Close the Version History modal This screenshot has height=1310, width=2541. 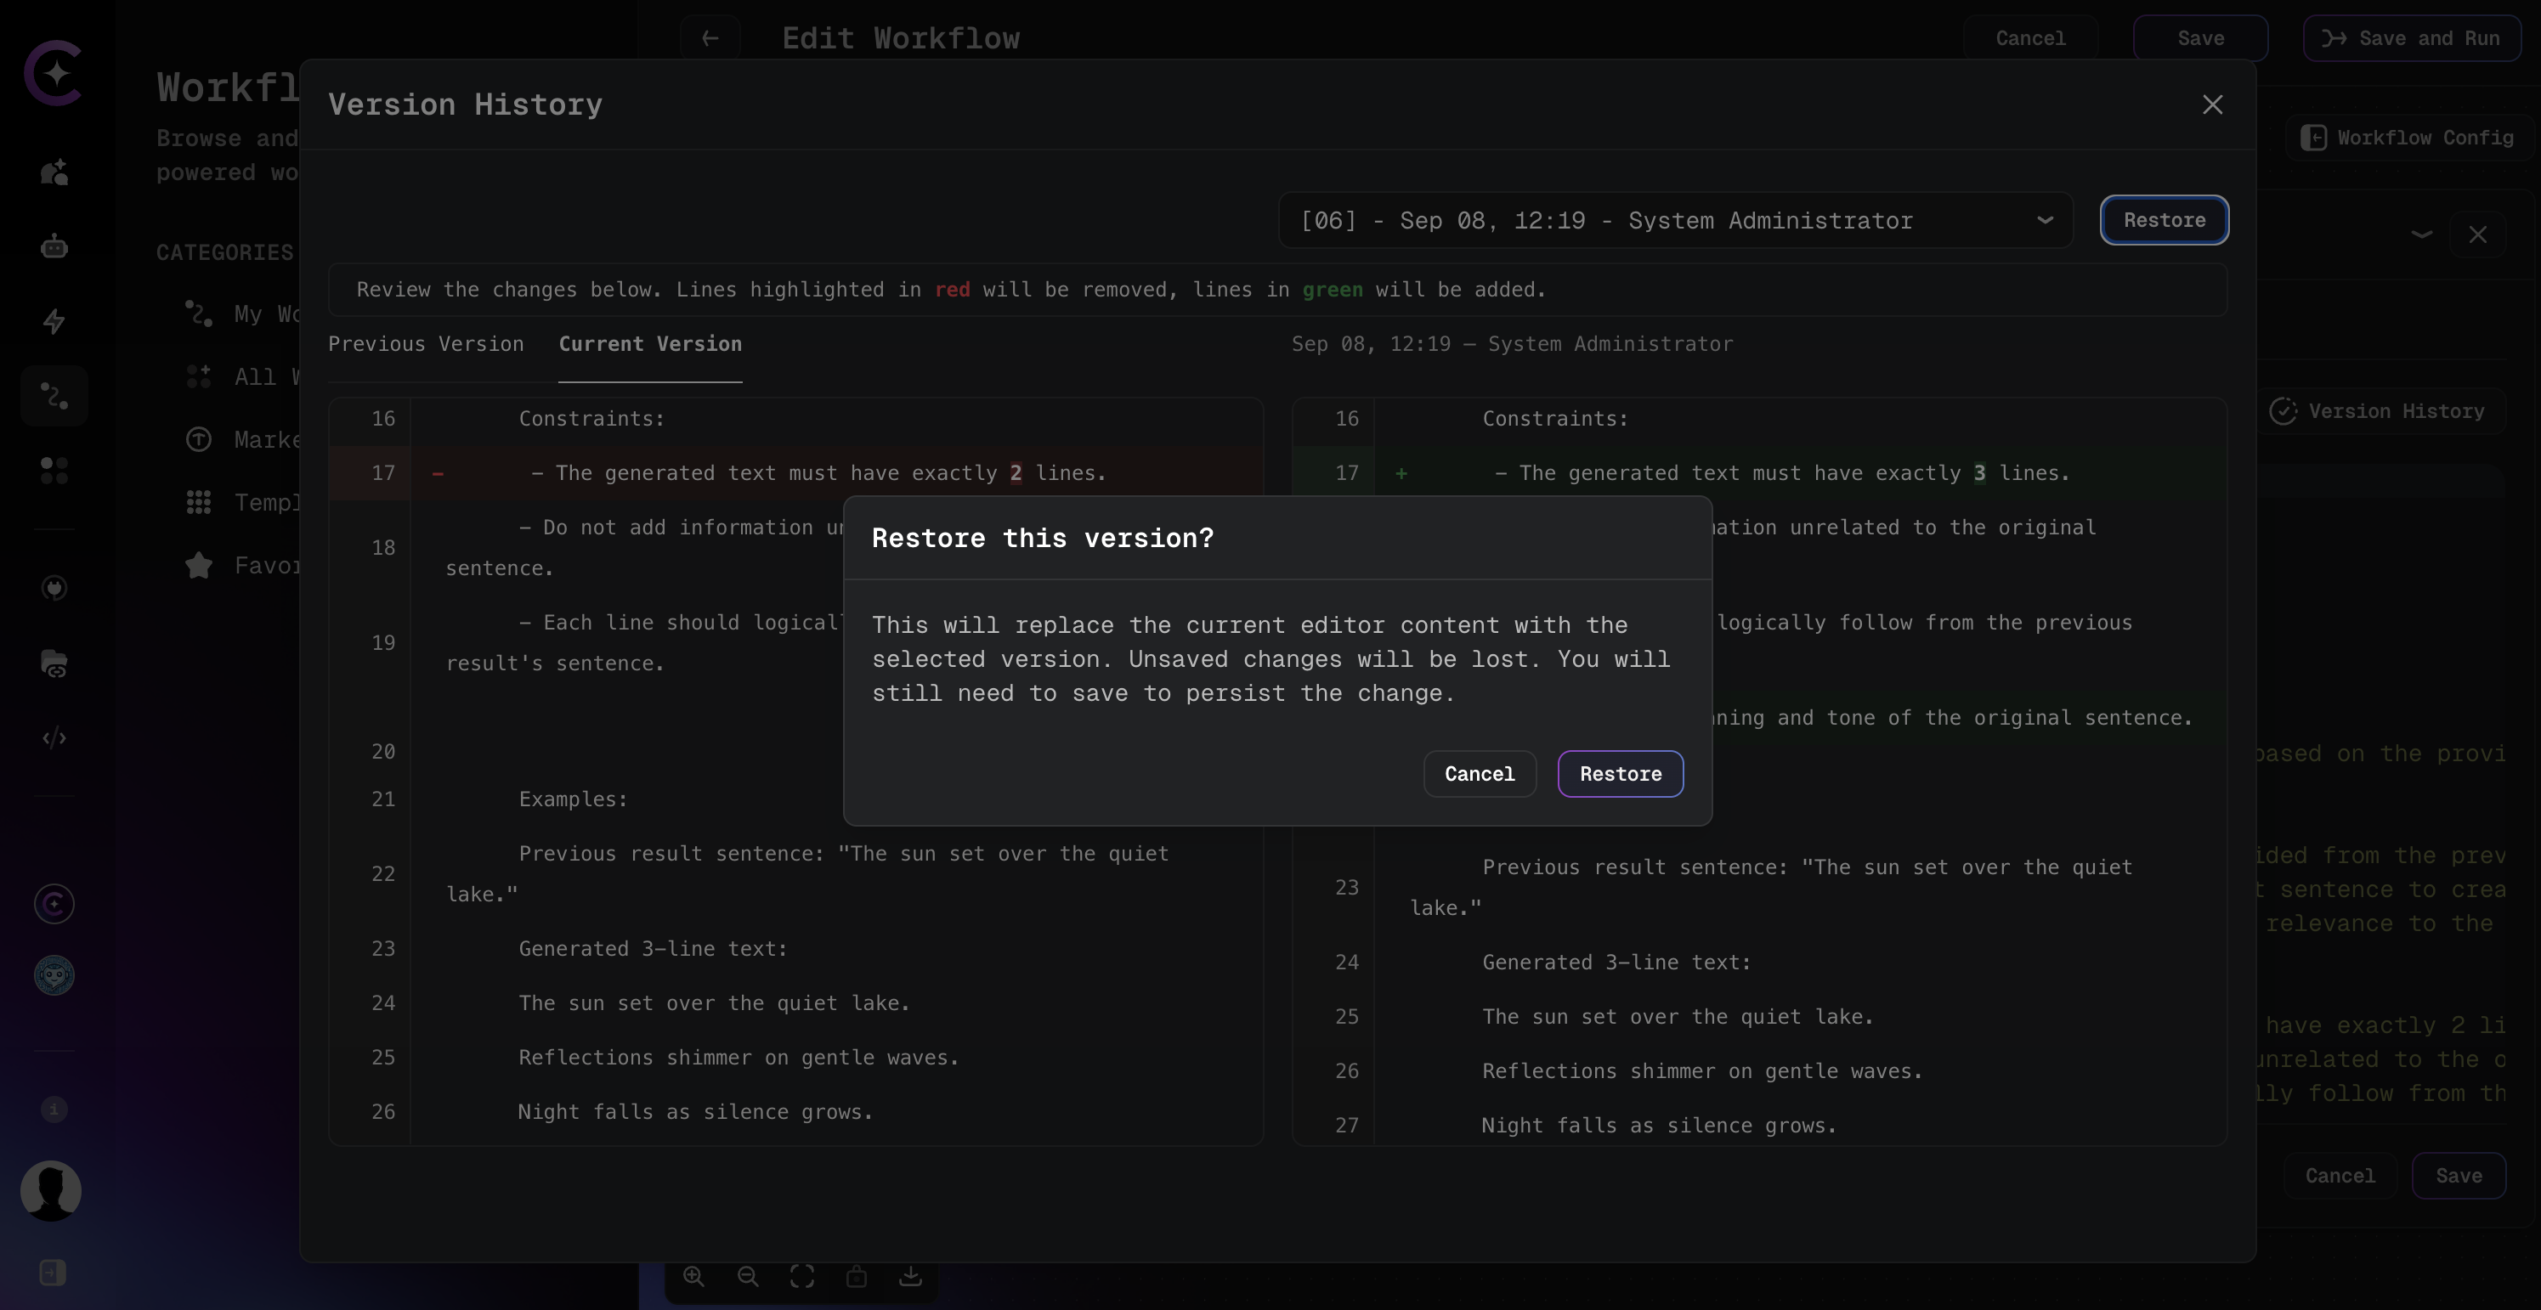click(2211, 104)
